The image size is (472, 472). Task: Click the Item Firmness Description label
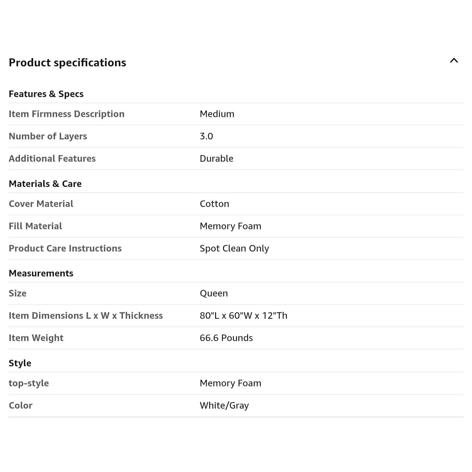pos(67,114)
